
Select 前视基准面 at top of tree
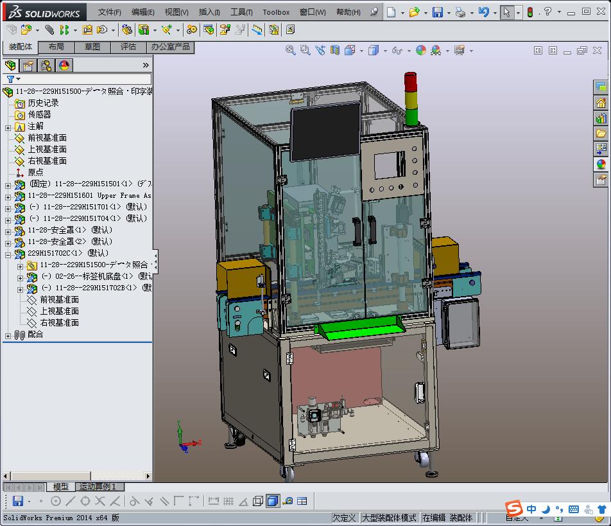click(47, 138)
